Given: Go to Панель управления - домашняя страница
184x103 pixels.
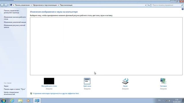Looking at the screenshot, I should [x=11, y=11].
